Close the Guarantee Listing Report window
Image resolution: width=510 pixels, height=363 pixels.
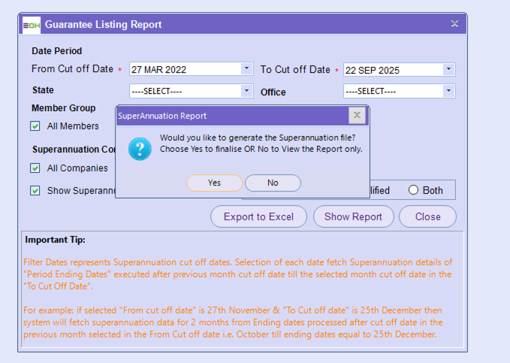tap(454, 24)
